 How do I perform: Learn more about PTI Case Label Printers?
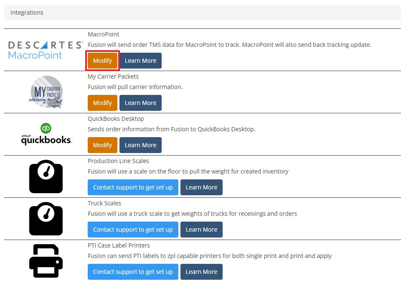coord(201,272)
